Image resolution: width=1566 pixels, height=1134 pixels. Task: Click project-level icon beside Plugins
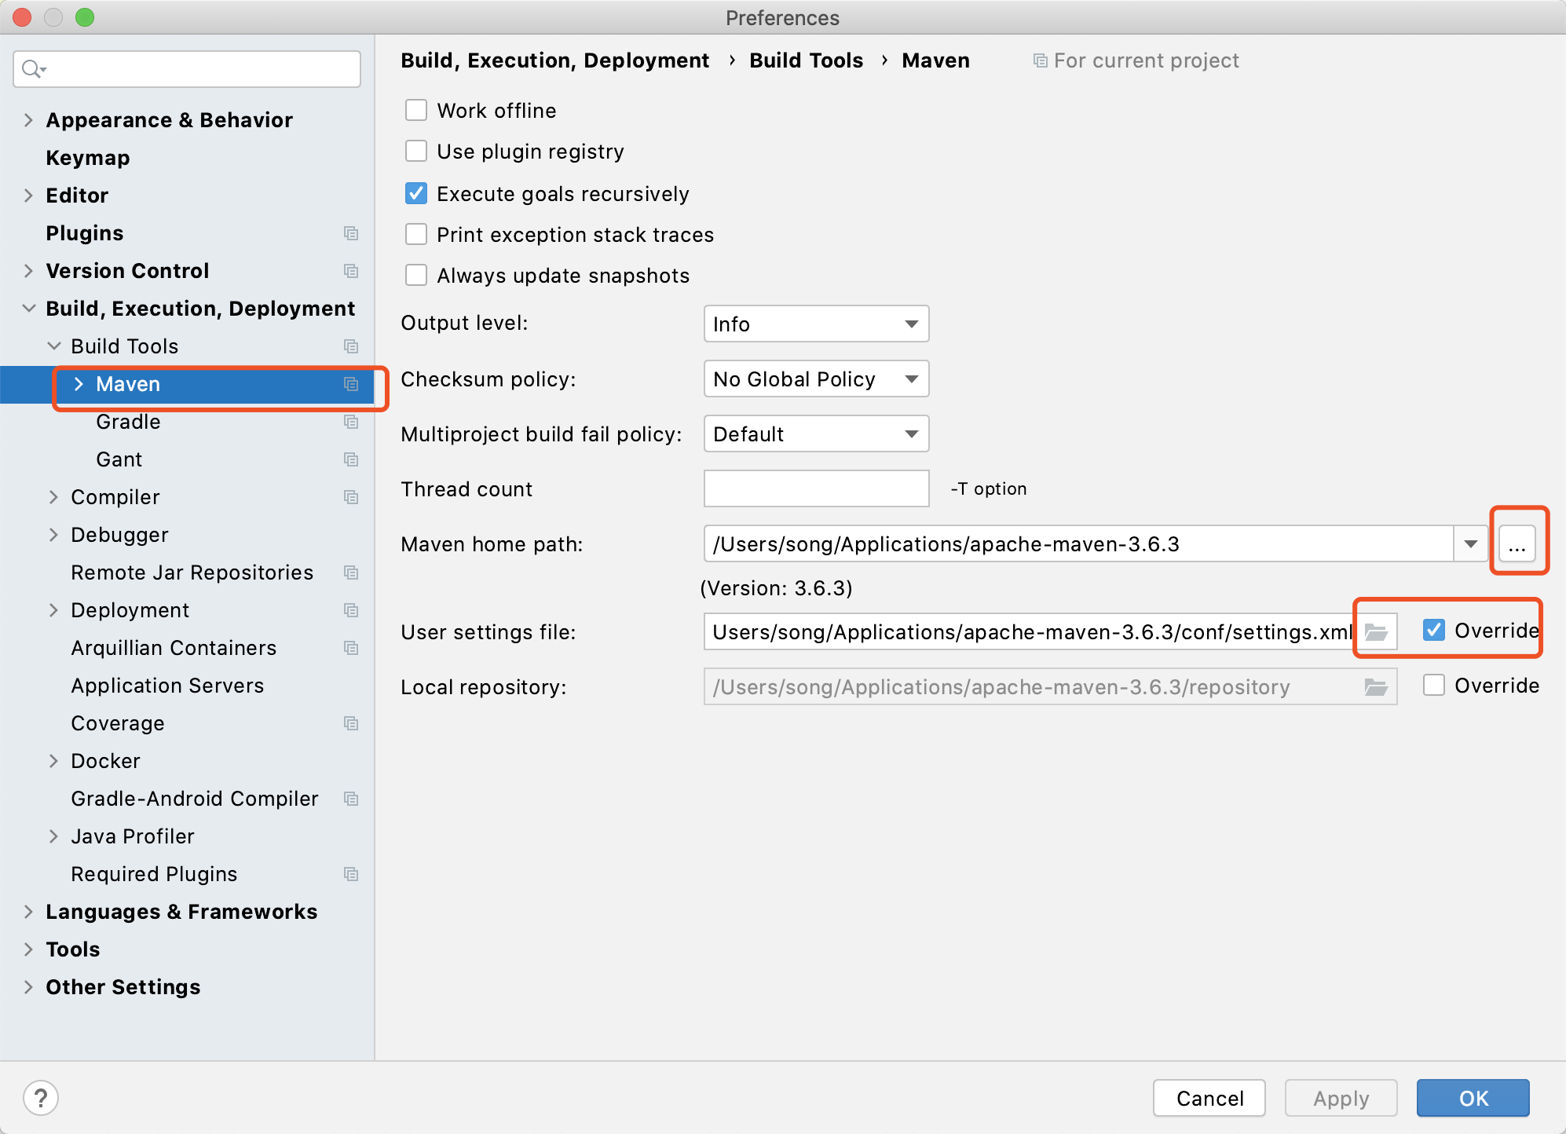351,233
